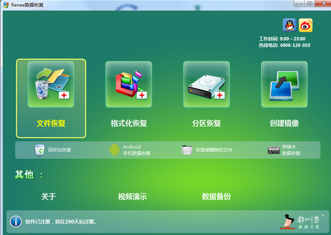
Task: Select the 格式化恢复 label
Action: pos(129,123)
